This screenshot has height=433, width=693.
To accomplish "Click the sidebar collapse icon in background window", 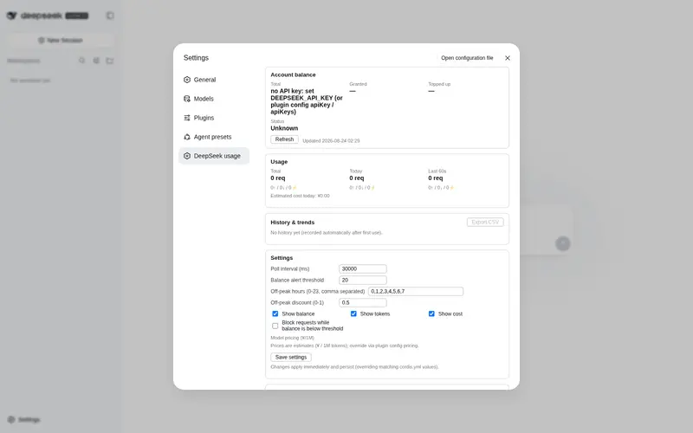I will point(110,16).
